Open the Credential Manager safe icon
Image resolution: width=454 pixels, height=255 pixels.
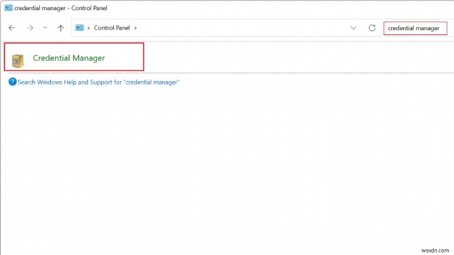pyautogui.click(x=18, y=61)
